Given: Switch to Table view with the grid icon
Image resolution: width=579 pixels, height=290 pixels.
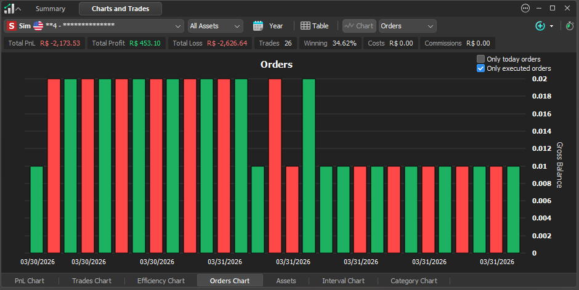Looking at the screenshot, I should [306, 26].
